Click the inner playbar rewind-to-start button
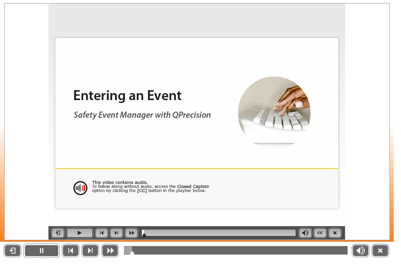Viewport: 401px width, 266px height. [101, 233]
